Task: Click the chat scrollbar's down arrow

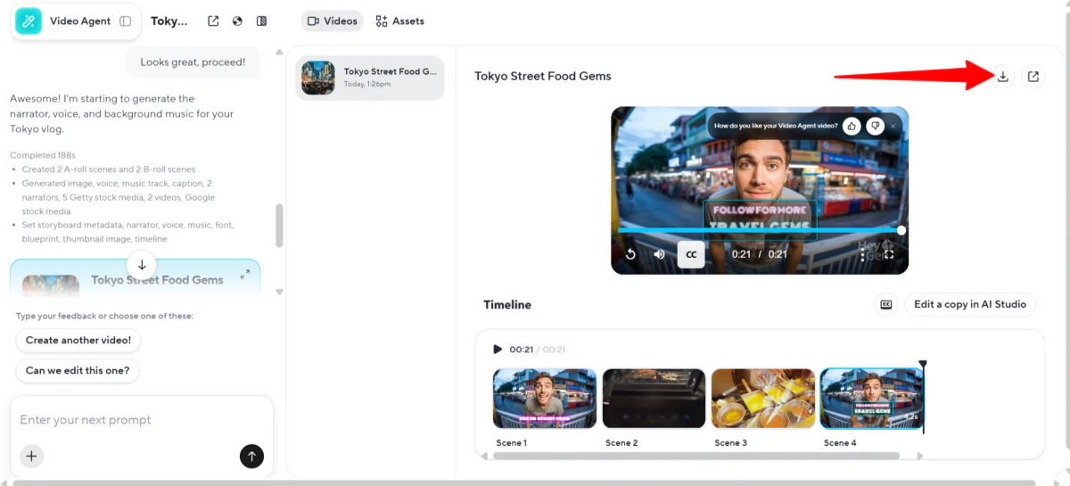Action: (x=279, y=292)
